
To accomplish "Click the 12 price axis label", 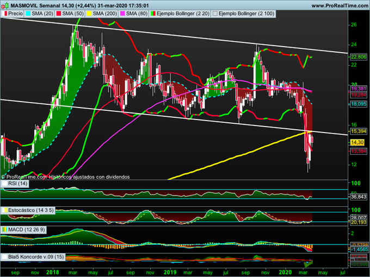I will click(354, 165).
